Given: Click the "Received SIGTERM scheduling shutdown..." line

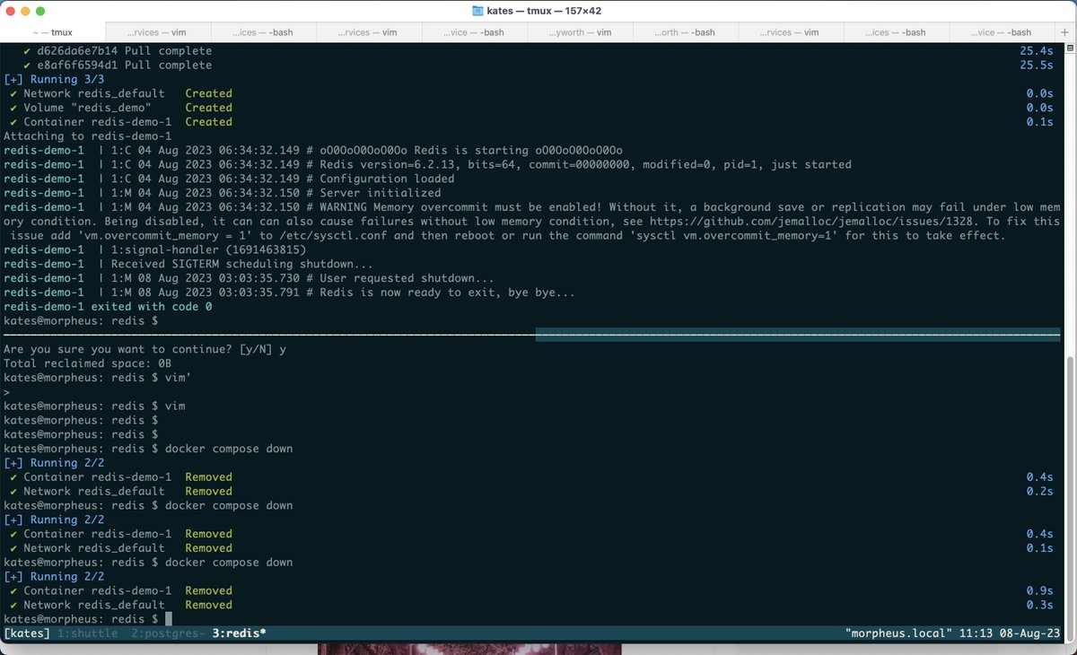Looking at the screenshot, I should (188, 264).
